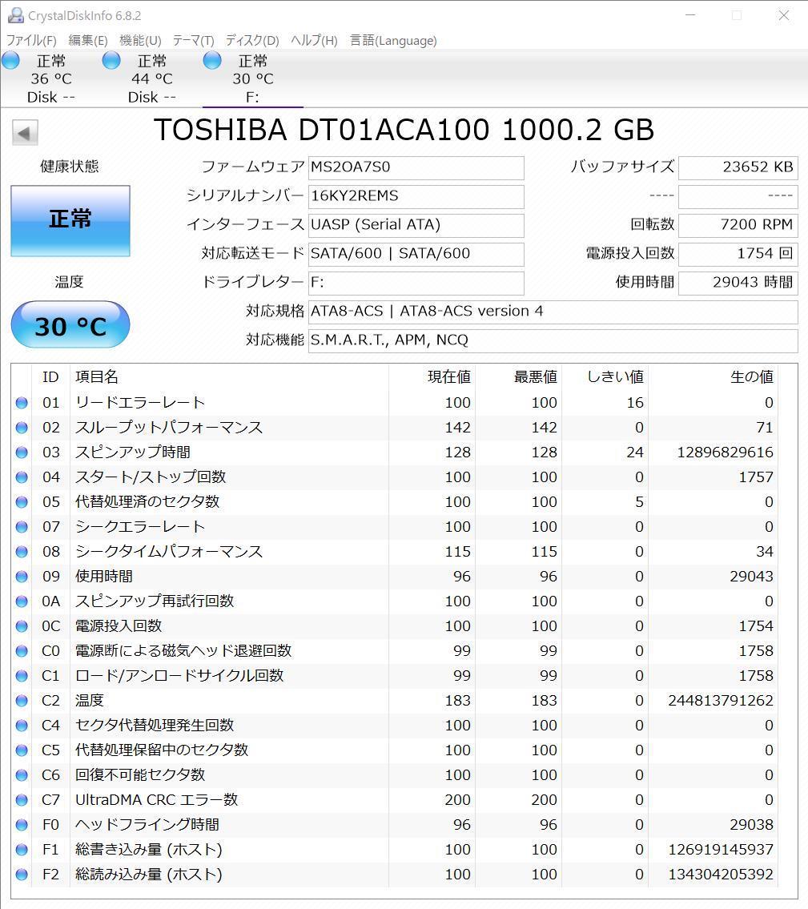Click status orb for ID 05 row
The height and width of the screenshot is (909, 808).
click(x=22, y=502)
